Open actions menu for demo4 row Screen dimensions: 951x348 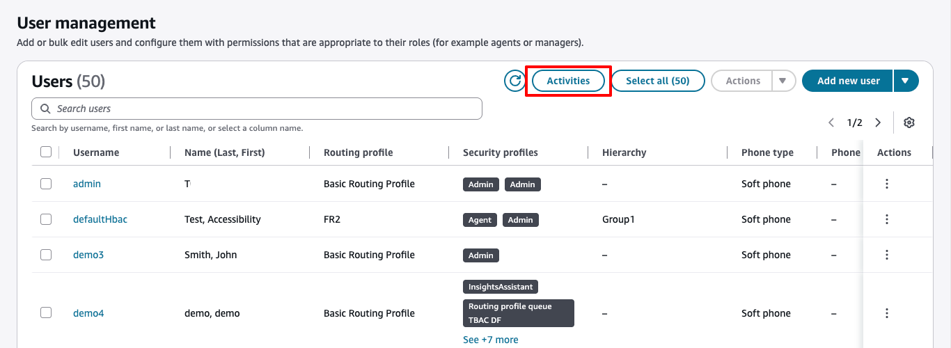click(x=887, y=313)
